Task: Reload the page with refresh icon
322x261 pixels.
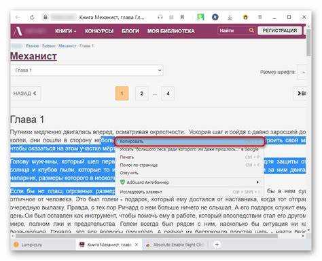Action: click(x=32, y=17)
